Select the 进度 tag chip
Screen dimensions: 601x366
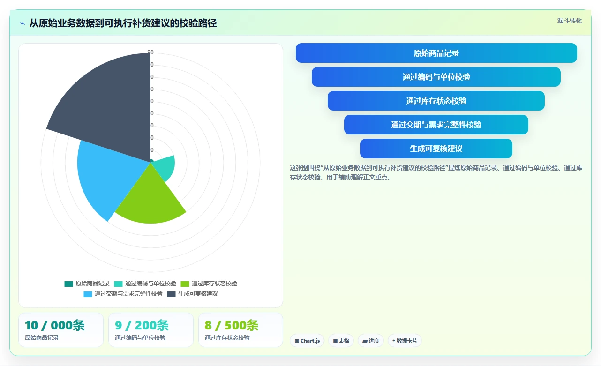[371, 341]
